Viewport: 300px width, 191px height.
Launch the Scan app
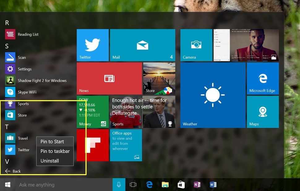pyautogui.click(x=22, y=57)
